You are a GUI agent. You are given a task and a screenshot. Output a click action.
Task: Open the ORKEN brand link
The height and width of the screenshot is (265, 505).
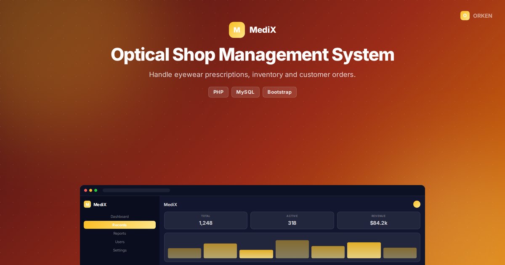[476, 16]
